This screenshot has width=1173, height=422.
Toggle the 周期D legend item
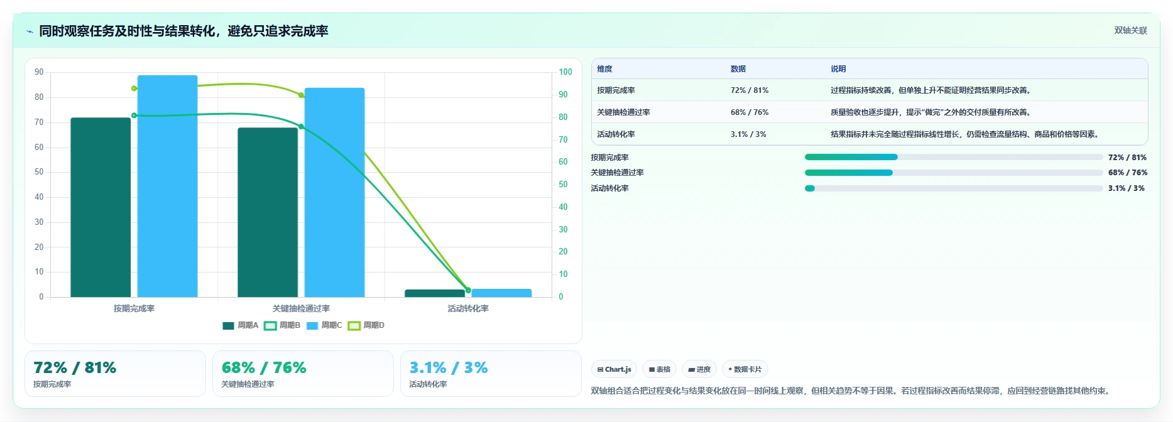[x=366, y=325]
